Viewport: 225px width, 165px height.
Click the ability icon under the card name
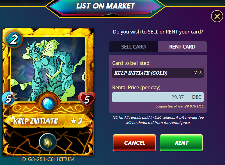[48, 142]
